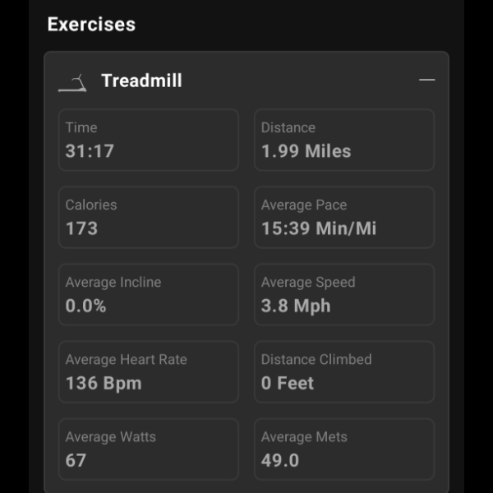Screen dimensions: 493x493
Task: Click the 67 watts value
Action: 76,460
